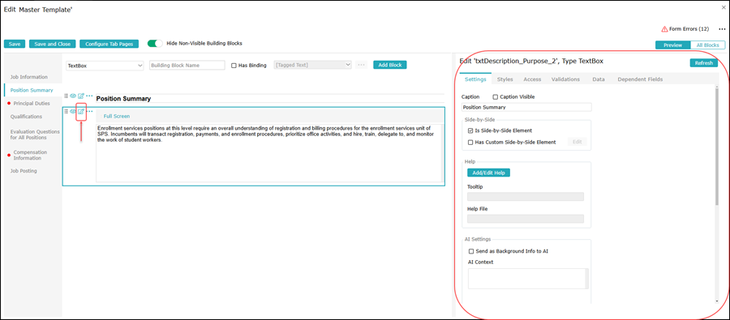Select Job Information tab page
The image size is (730, 320).
[29, 77]
